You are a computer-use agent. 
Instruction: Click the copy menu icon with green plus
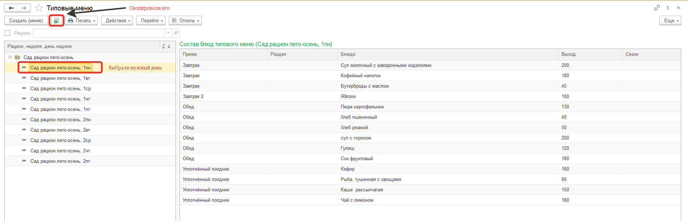click(x=56, y=21)
